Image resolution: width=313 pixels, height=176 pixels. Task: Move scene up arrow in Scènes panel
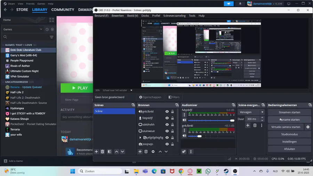117,152
